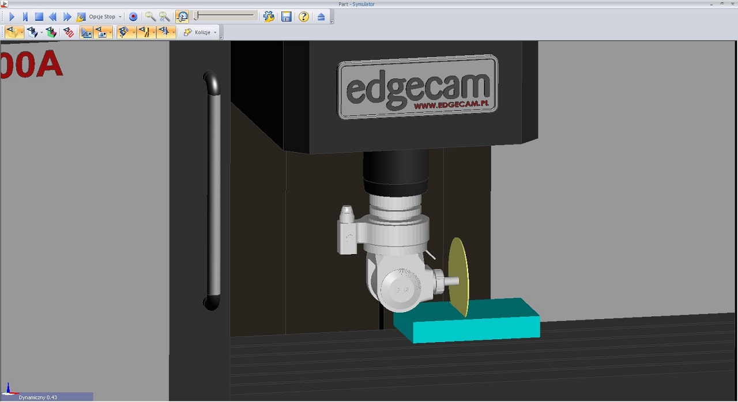
Task: Open the machine housing view dropdown arrow
Action: [x=110, y=33]
